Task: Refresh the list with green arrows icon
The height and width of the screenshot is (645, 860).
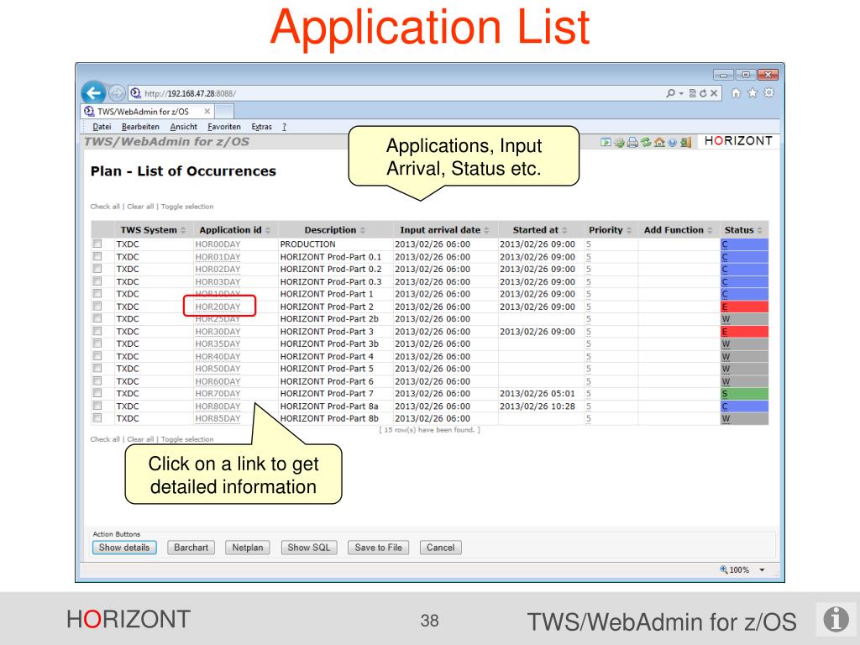Action: [646, 143]
